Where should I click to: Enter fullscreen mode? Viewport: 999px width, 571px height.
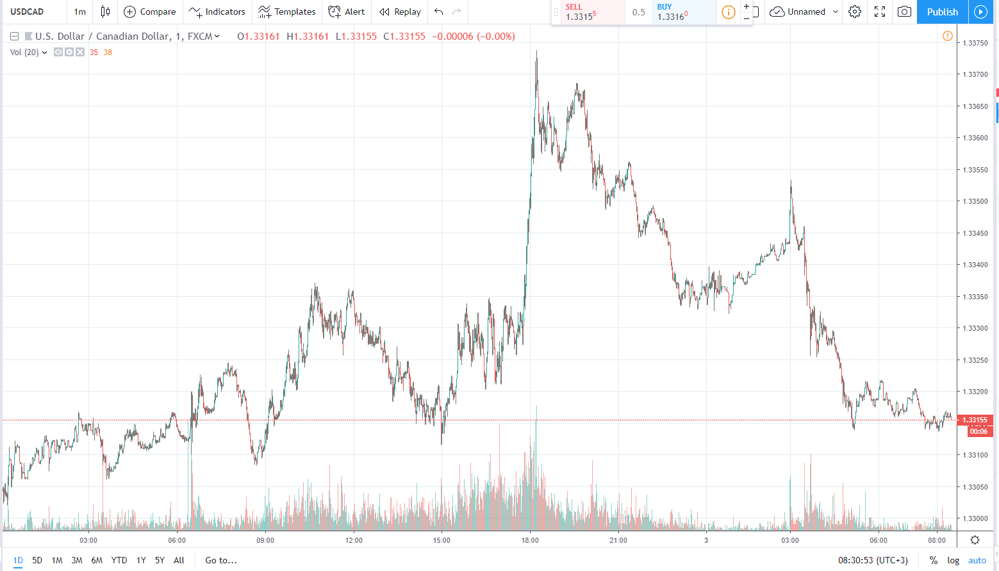pos(880,12)
